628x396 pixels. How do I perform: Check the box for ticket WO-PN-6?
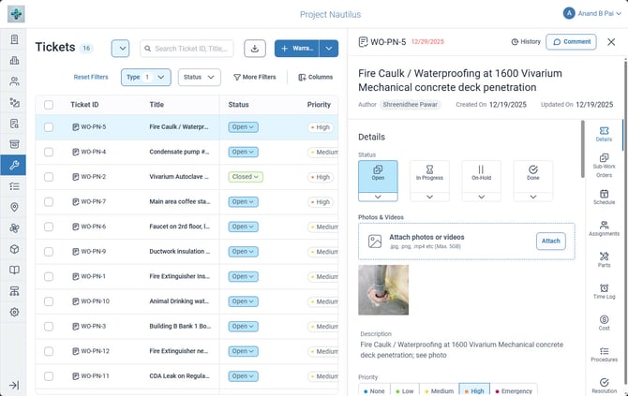click(49, 227)
